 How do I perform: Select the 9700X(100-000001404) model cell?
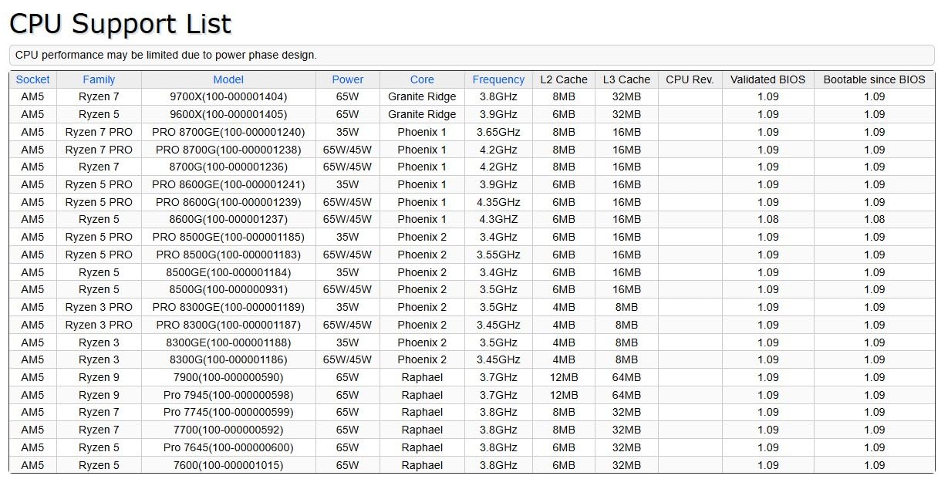(x=228, y=97)
